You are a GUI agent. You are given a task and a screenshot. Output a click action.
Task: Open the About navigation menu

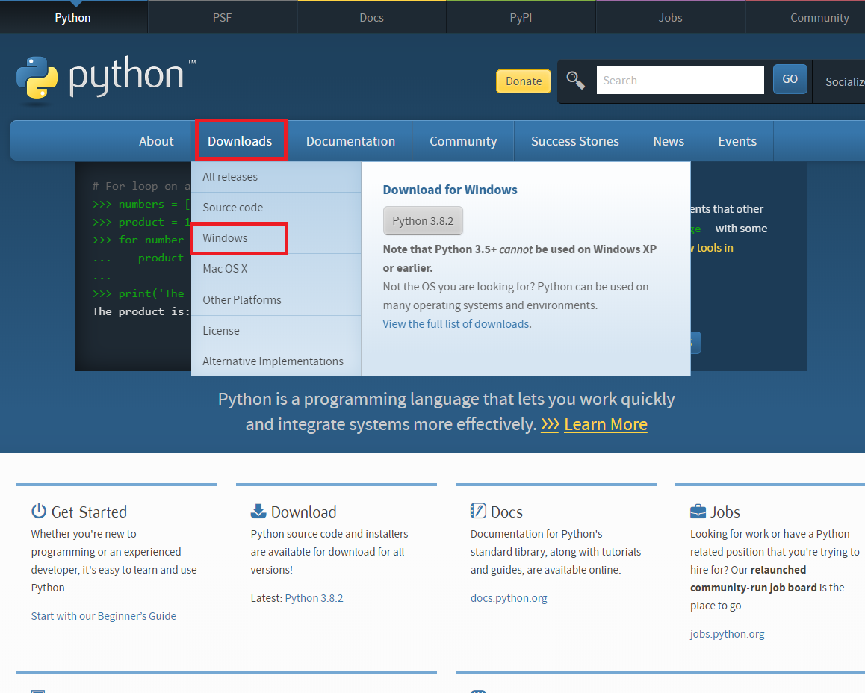pos(156,141)
